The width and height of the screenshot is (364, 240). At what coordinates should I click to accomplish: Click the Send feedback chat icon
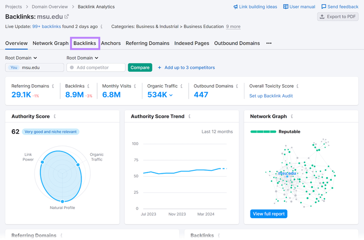click(x=324, y=6)
